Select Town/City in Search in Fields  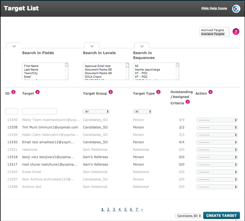tap(31, 73)
